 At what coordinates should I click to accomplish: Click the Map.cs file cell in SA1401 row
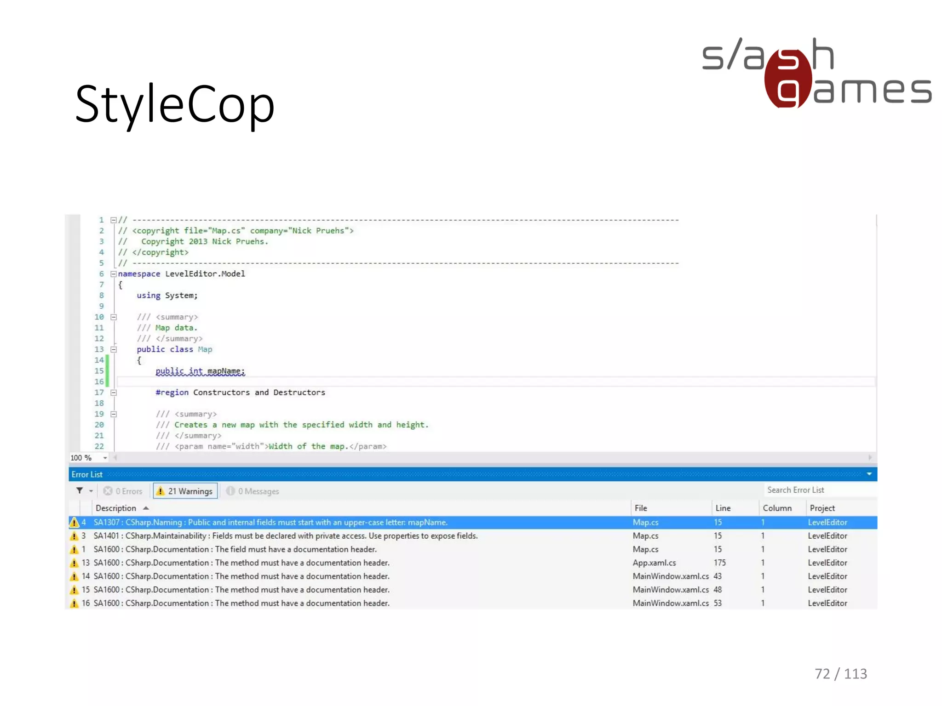click(645, 536)
